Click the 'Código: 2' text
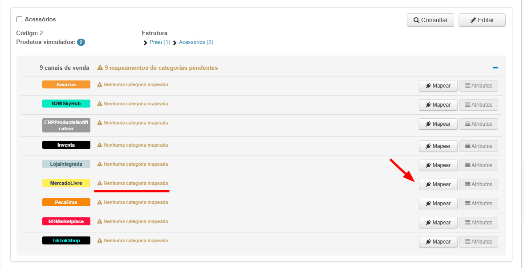Viewport: 524px width, 268px height. click(x=29, y=33)
